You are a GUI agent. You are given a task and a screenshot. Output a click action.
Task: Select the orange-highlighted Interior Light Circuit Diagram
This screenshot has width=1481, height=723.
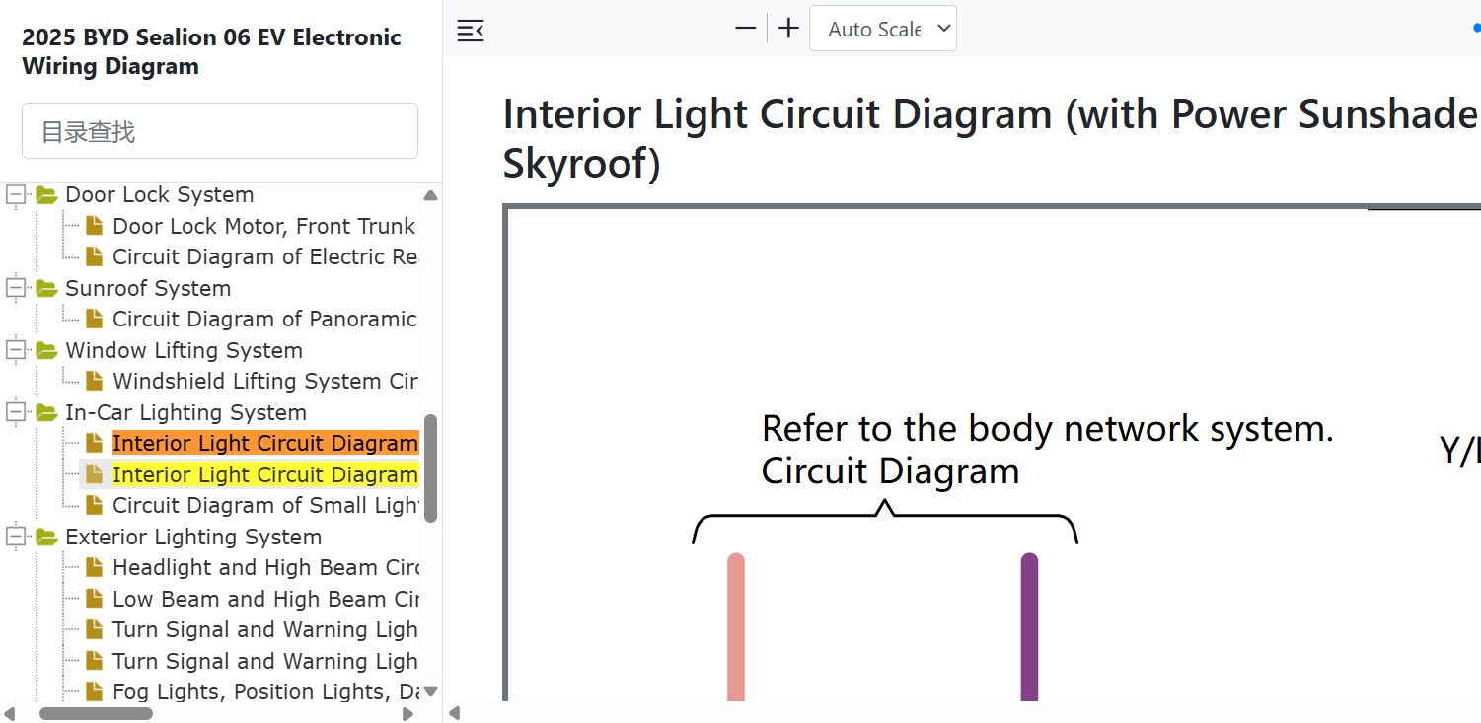[x=264, y=444]
